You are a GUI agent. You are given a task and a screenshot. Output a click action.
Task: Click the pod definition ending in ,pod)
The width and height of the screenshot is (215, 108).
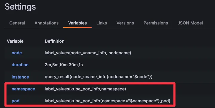107,101
